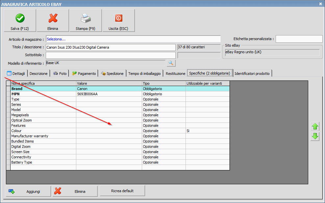Image resolution: width=325 pixels, height=203 pixels.
Task: Switch to the Pagamento tab
Action: [x=84, y=74]
